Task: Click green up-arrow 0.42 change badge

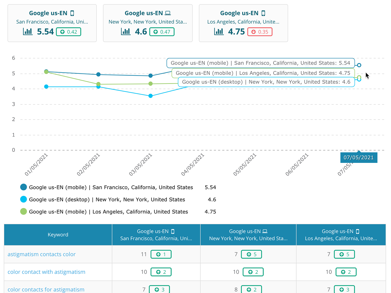Action: point(68,32)
